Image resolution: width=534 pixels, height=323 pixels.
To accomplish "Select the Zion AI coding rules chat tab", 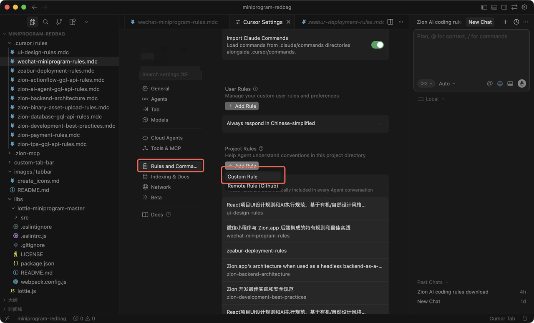I will click(438, 22).
